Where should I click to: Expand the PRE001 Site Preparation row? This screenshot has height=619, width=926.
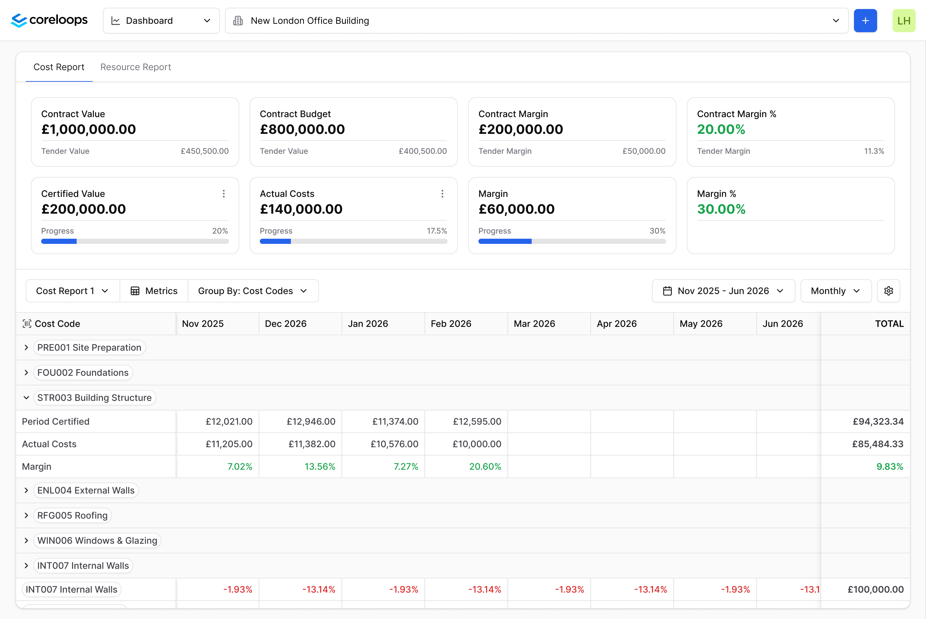point(26,347)
